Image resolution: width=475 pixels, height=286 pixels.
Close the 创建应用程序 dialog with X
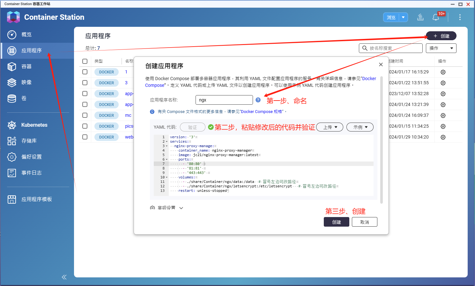[x=381, y=64]
